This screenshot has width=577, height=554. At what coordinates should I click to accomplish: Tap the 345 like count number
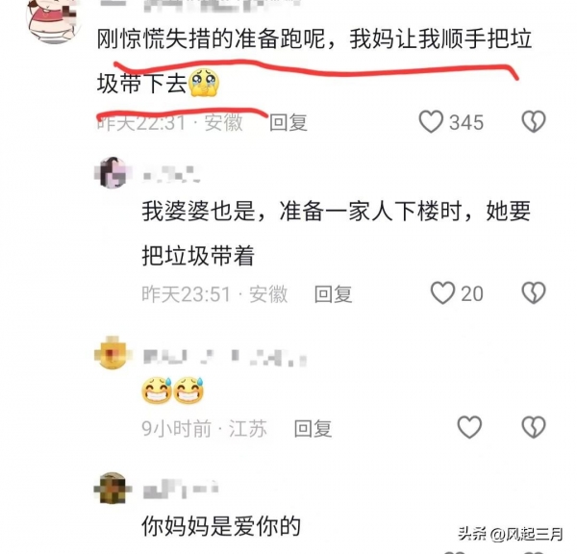click(x=466, y=122)
